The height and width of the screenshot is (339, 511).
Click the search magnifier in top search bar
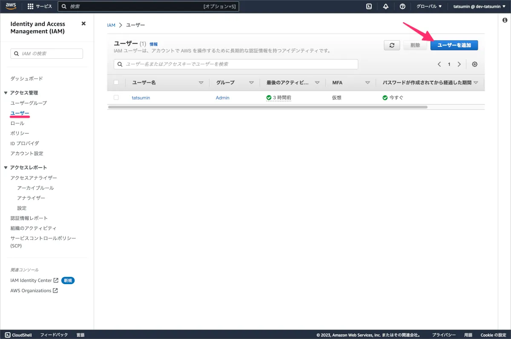(x=64, y=6)
